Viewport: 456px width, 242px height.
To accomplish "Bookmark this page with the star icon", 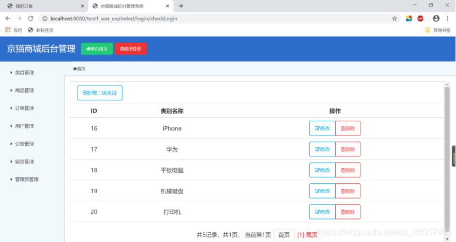I will (394, 19).
